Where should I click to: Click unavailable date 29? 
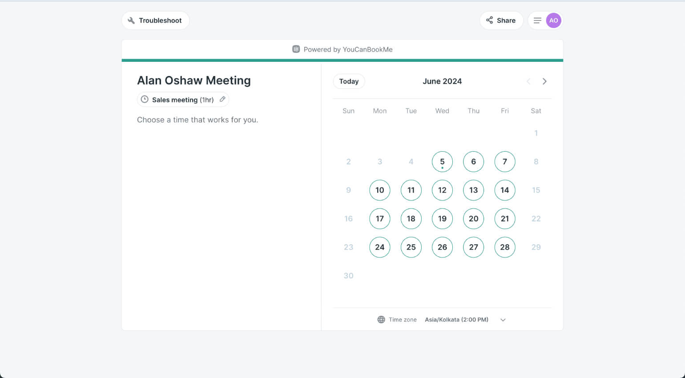point(536,247)
